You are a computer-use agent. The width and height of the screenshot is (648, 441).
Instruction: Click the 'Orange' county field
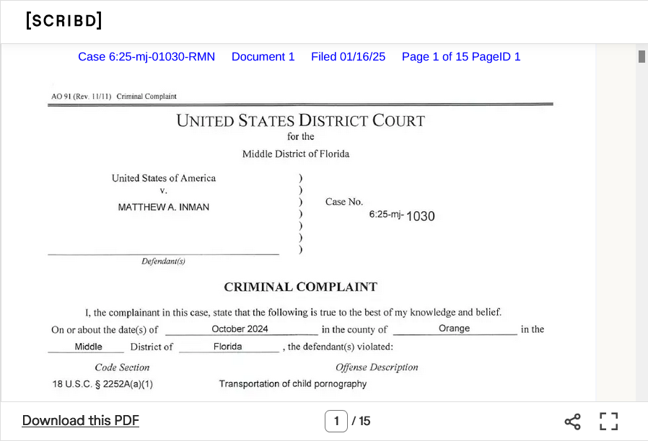tap(454, 329)
